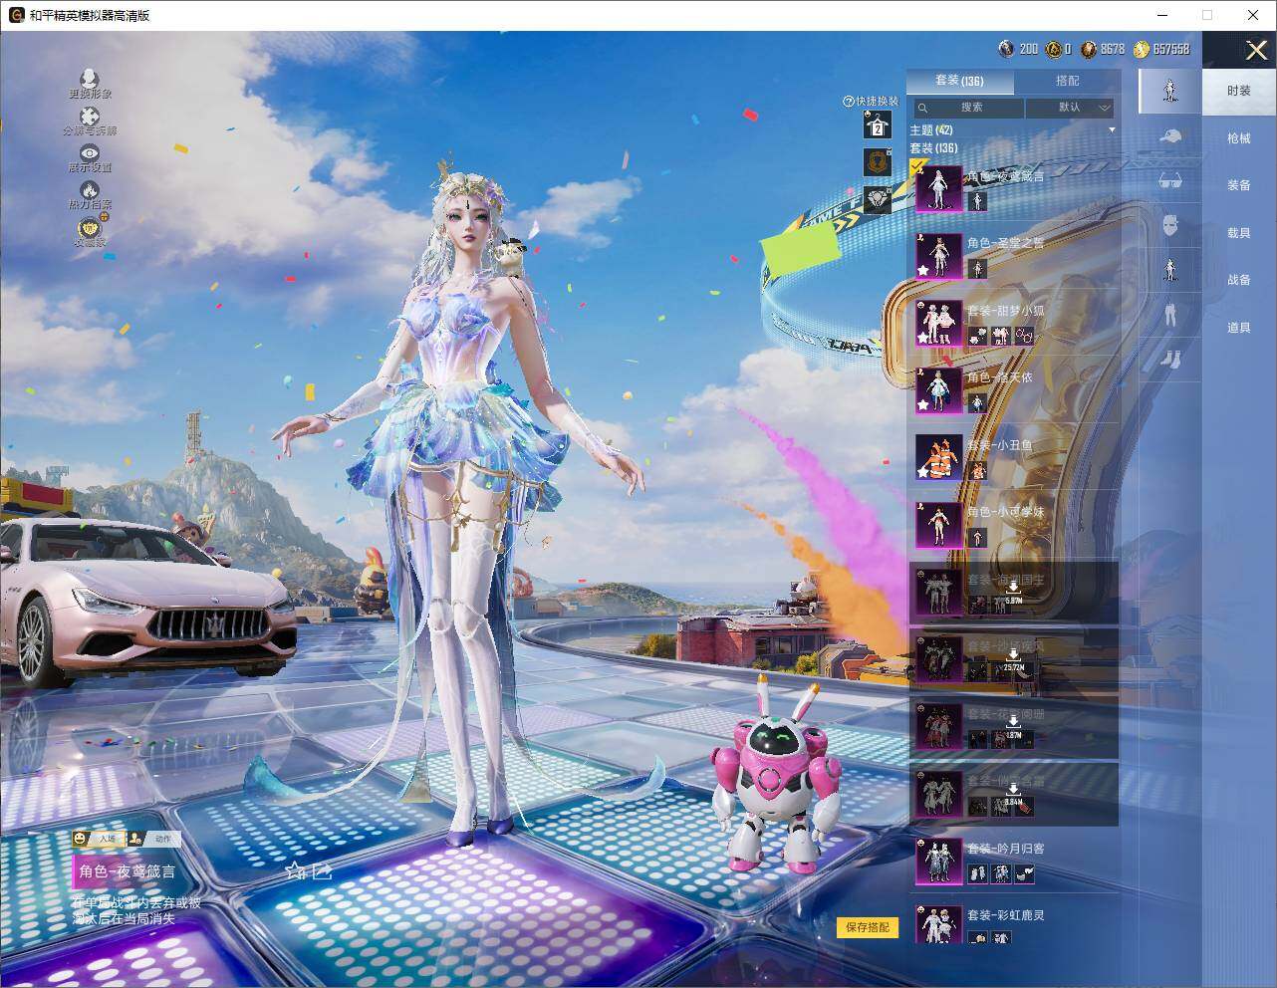
Task: Click the silver coin balance 200
Action: [1018, 49]
